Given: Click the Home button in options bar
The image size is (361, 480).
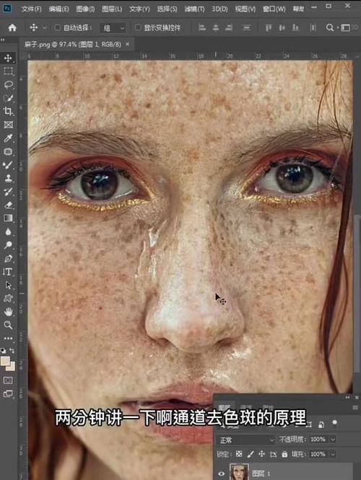Looking at the screenshot, I should click(12, 28).
